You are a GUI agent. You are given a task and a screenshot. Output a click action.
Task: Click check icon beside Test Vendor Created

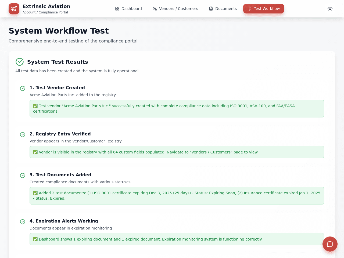coord(23,88)
